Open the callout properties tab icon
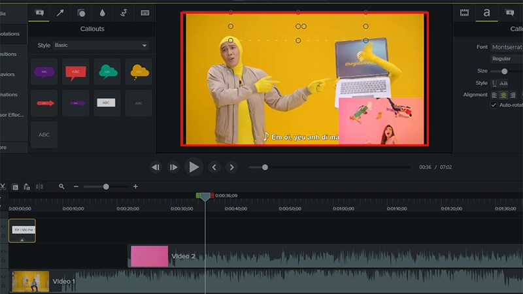The image size is (523, 294). (x=510, y=13)
